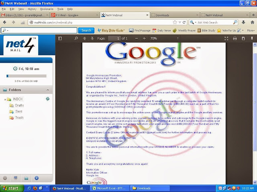Viewport: 257px width, 192px height.
Task: Open Find Passage toolbar link
Action: tap(140, 30)
